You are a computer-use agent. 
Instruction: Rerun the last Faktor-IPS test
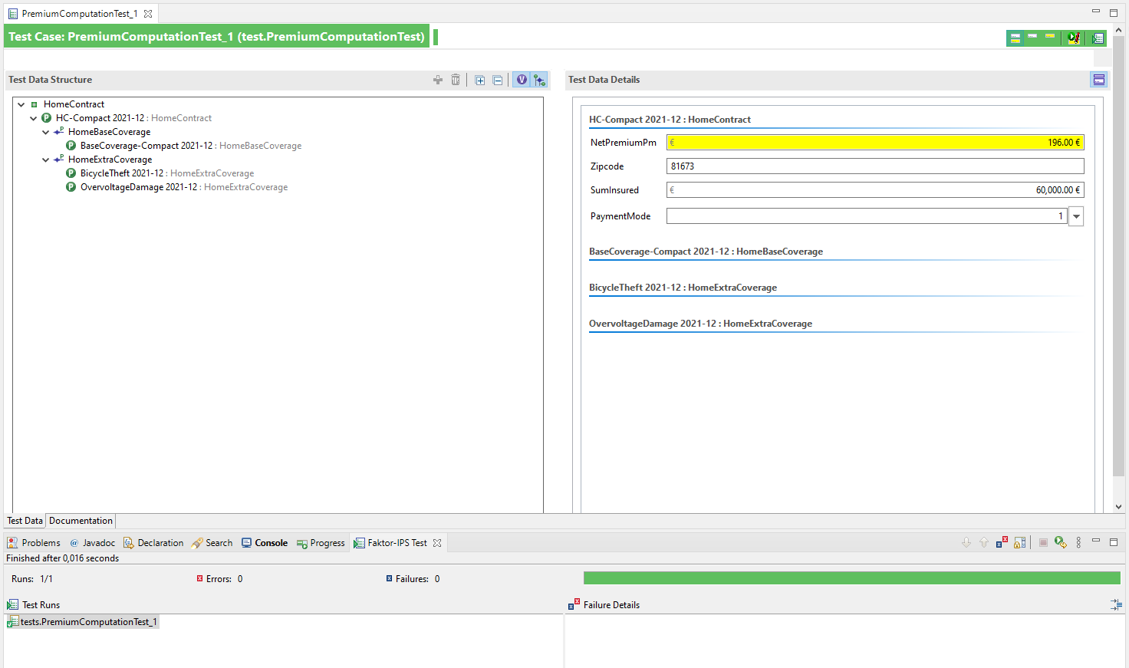point(1061,542)
